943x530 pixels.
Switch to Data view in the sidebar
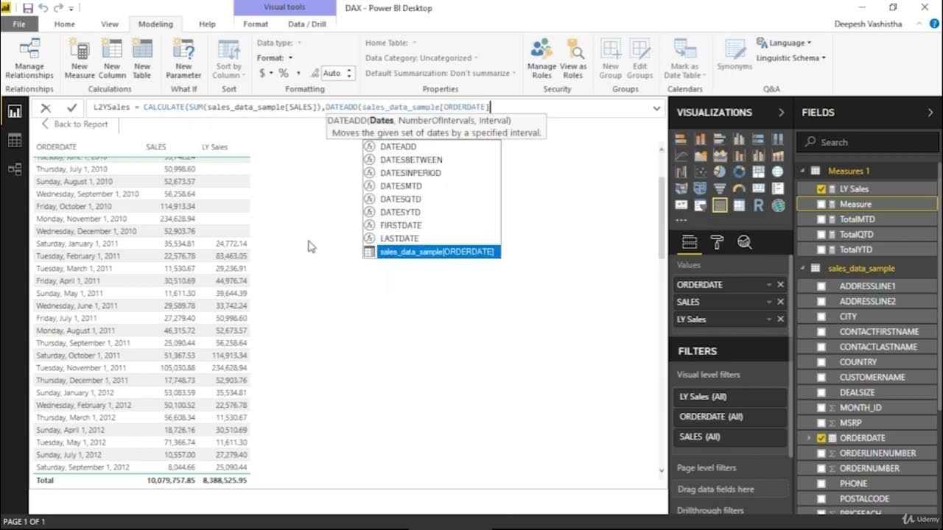click(15, 141)
